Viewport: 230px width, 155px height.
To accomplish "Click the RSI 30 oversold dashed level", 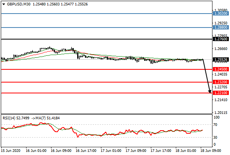I will coord(107,137).
